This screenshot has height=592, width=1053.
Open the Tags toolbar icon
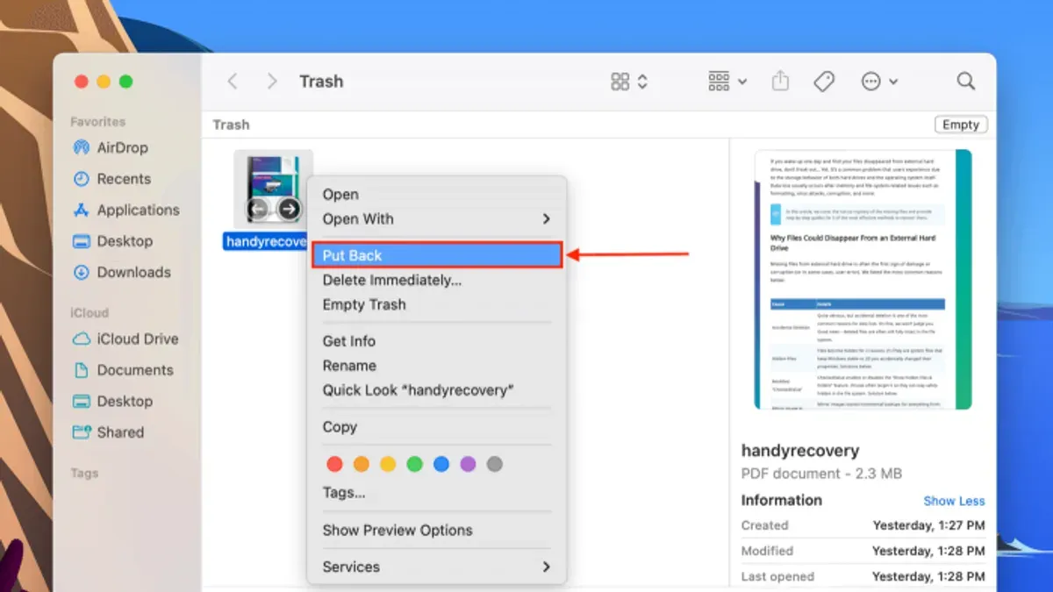click(824, 82)
